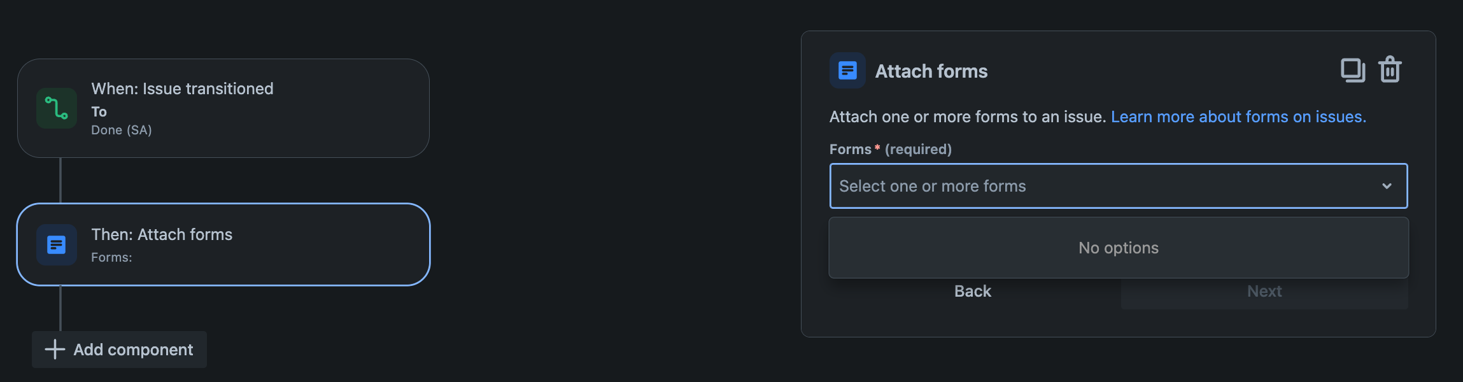Go back using the Back button
The image size is (1463, 382).
(x=972, y=291)
